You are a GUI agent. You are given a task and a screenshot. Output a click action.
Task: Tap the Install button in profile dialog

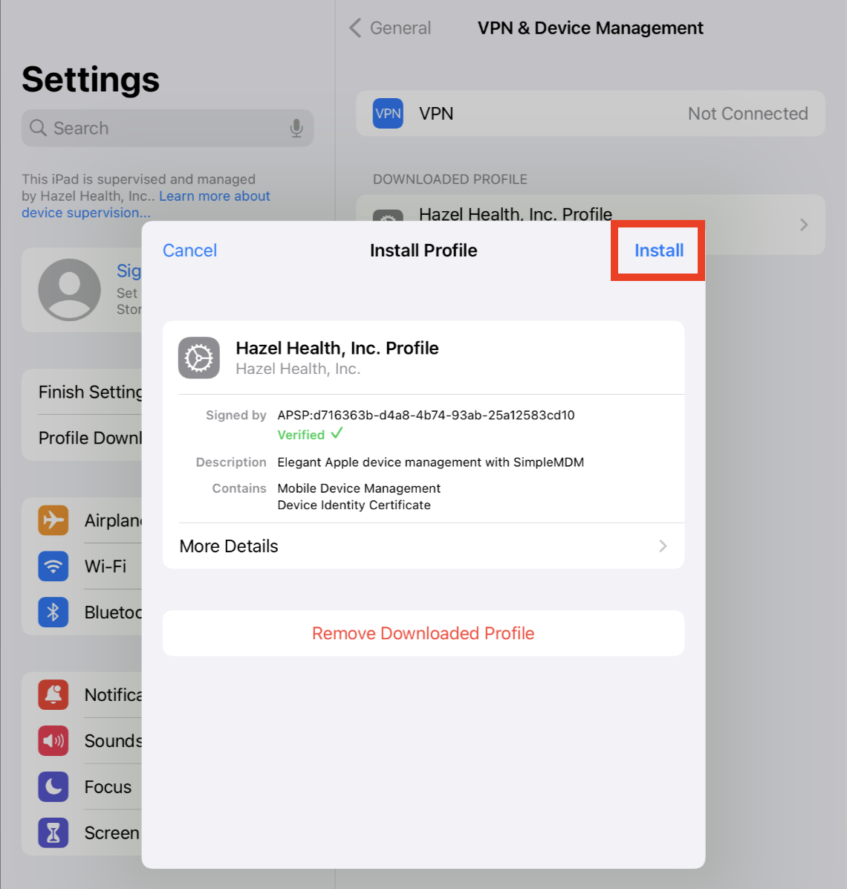click(658, 250)
